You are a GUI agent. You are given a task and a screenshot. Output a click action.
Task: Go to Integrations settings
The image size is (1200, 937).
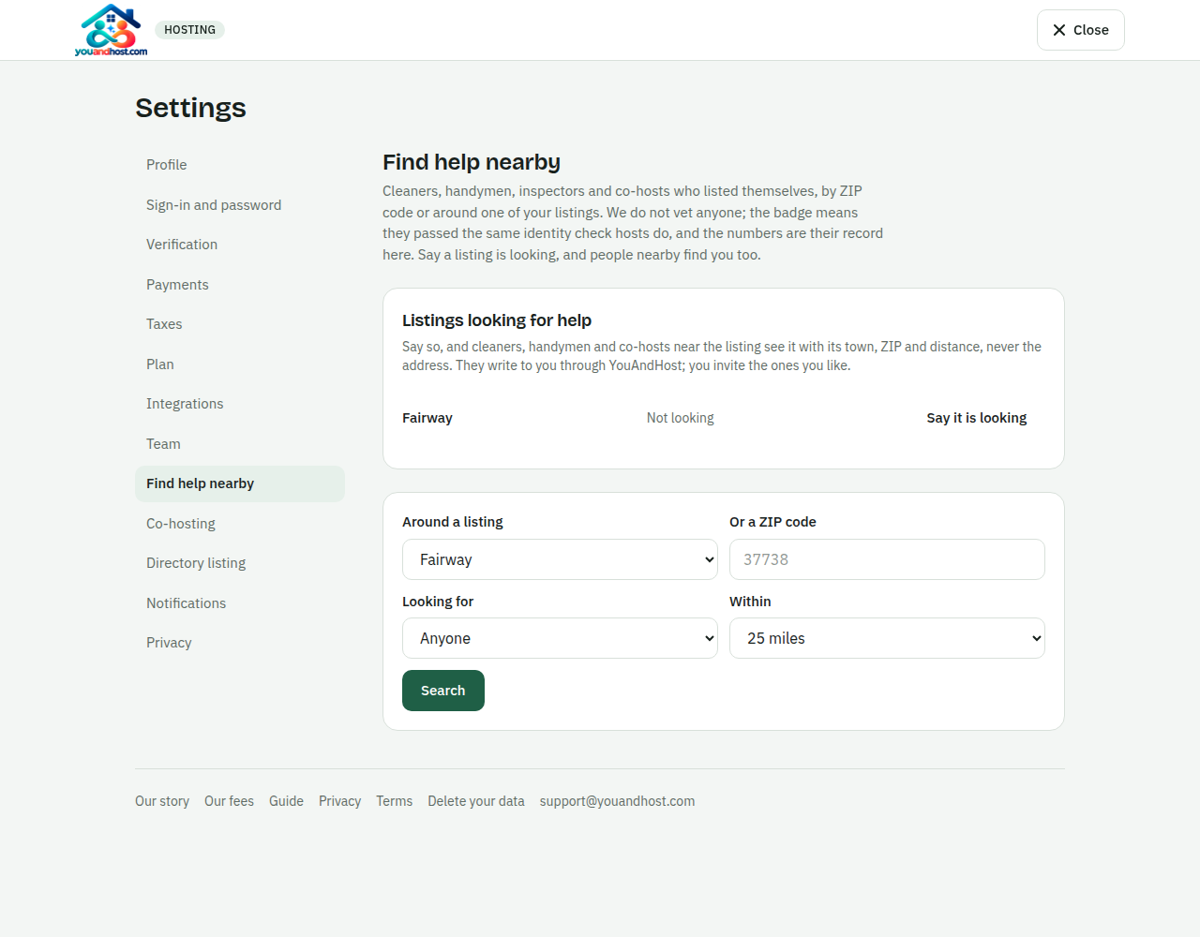point(240,404)
